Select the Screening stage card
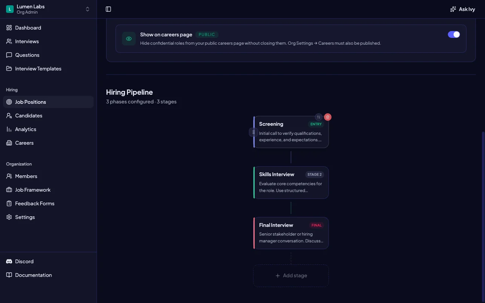Screen dimensions: 485x303 point(291,132)
